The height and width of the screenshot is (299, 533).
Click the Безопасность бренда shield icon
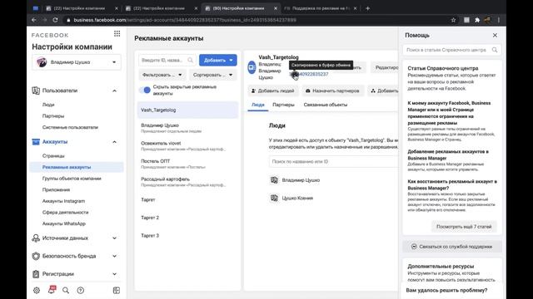(36, 256)
